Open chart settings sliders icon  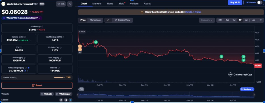(x=260, y=20)
